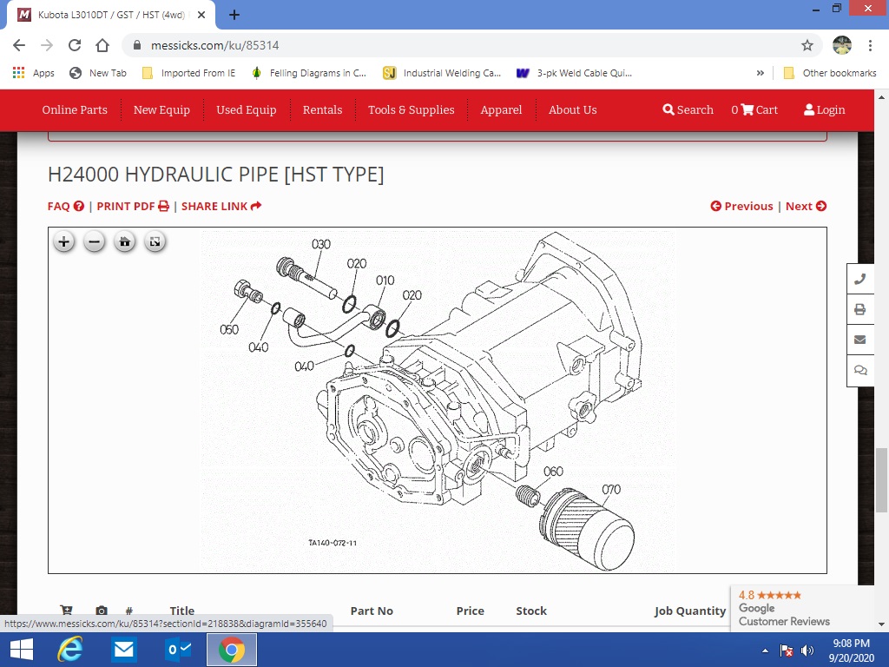Open Outlook from the taskbar
Viewport: 889px width, 667px height.
tap(177, 650)
